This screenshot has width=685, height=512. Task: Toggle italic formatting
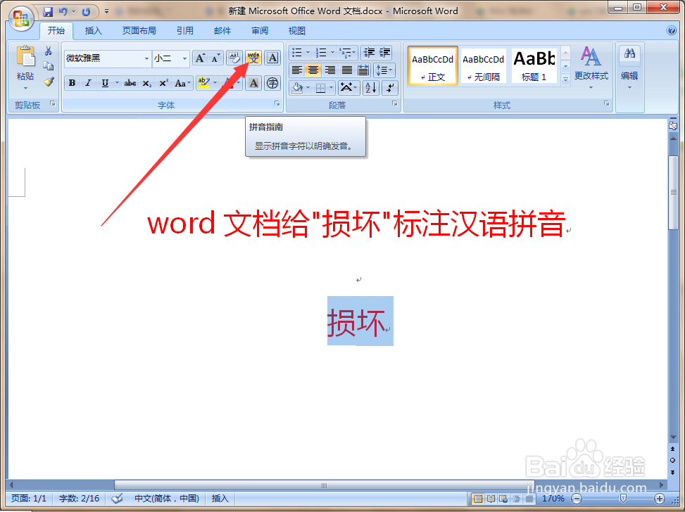click(88, 83)
